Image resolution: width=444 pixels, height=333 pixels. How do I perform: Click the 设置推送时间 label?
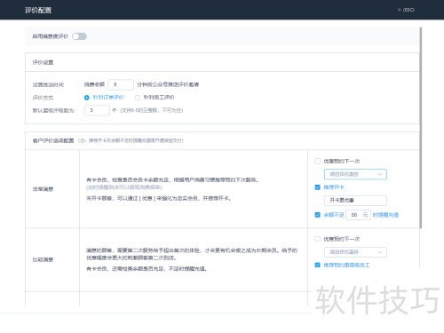coord(48,84)
